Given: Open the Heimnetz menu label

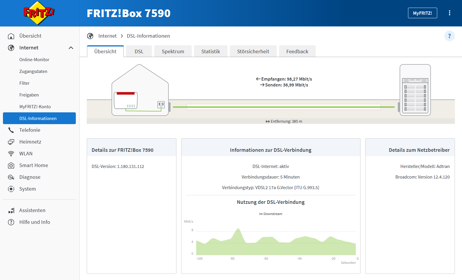Looking at the screenshot, I should pyautogui.click(x=30, y=142).
